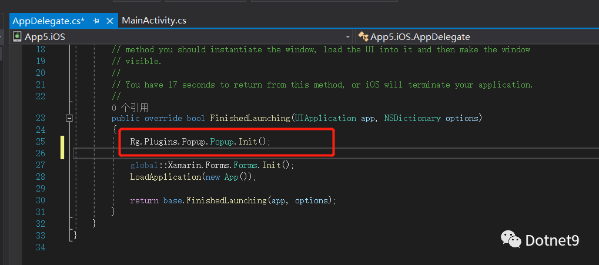The width and height of the screenshot is (599, 265).
Task: Click the UIApplication type in the signature
Action: (326, 118)
